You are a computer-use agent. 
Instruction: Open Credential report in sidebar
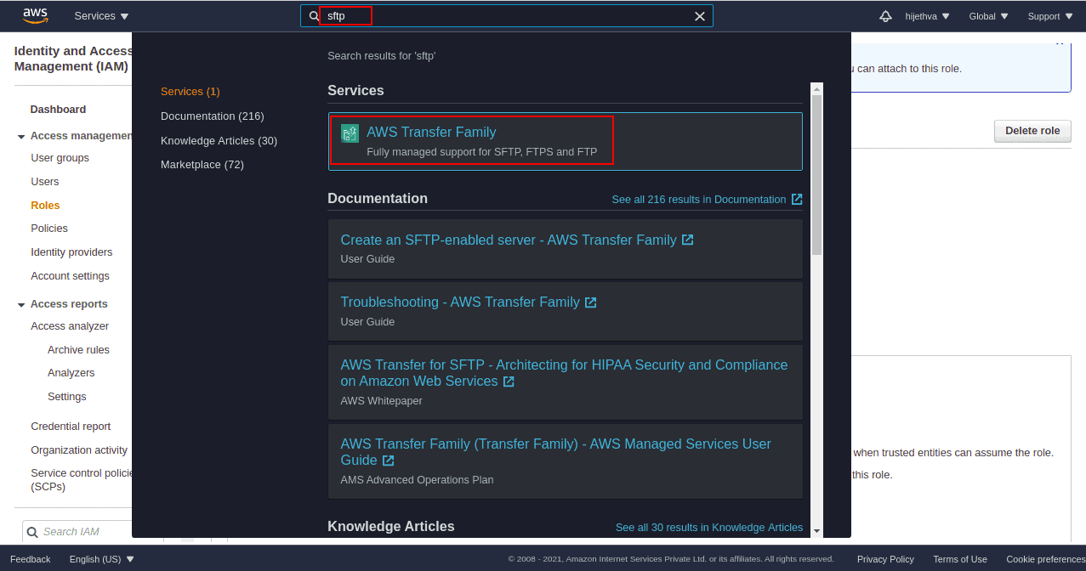pos(71,427)
